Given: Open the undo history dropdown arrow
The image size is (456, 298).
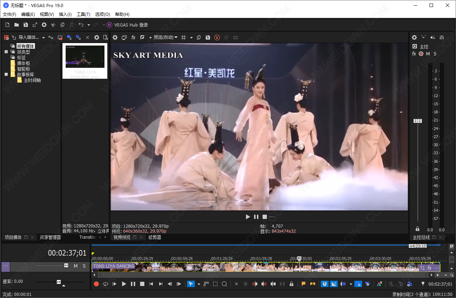Looking at the screenshot, I should click(x=89, y=25).
